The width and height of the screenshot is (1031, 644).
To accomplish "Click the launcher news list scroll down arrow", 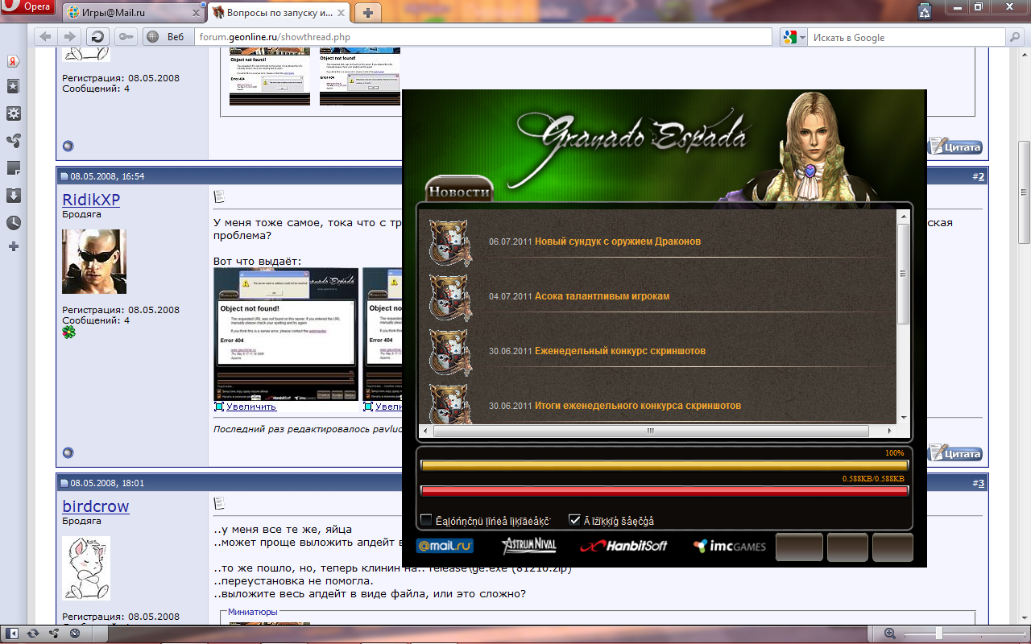I will tap(903, 417).
